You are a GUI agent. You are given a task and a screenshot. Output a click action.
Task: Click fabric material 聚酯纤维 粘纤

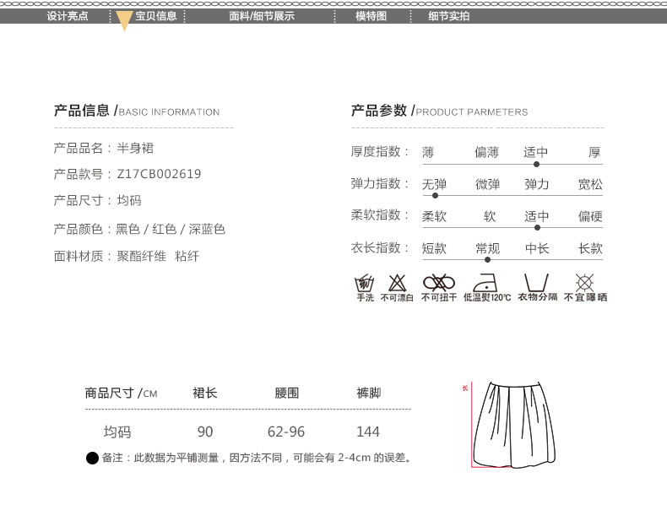(158, 256)
